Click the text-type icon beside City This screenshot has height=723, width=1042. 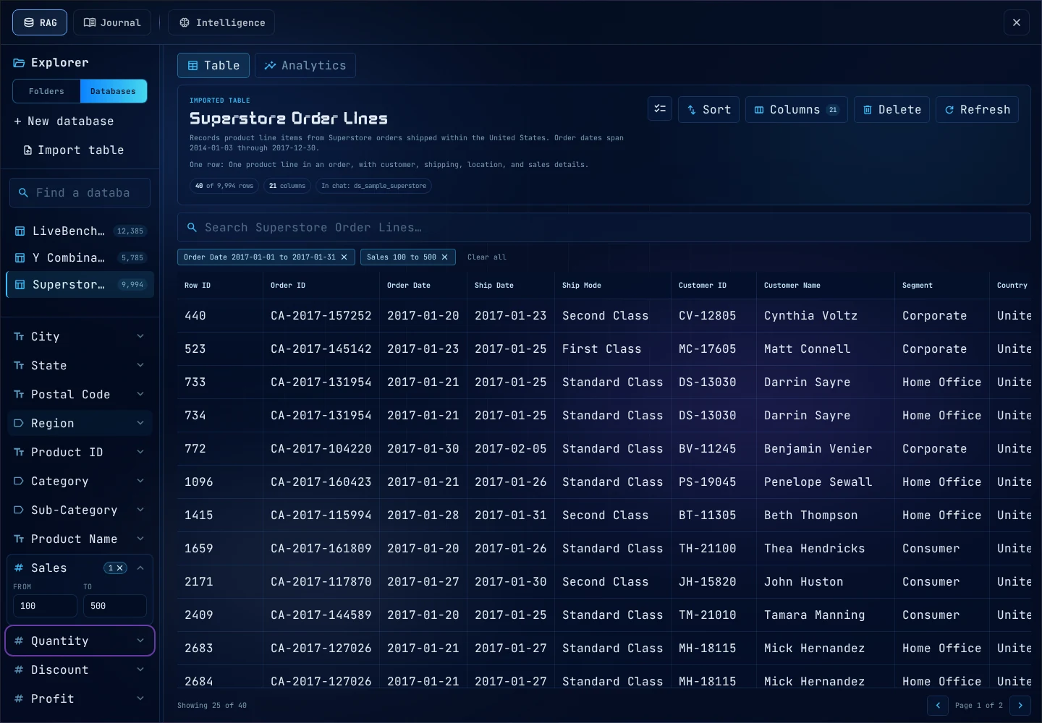tap(19, 336)
